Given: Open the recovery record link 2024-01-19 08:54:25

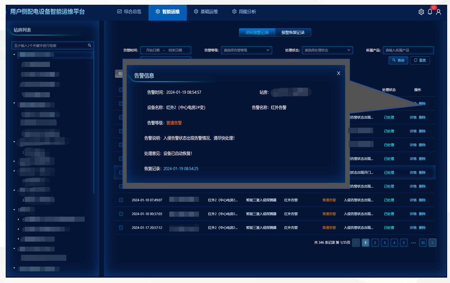Looking at the screenshot, I should coord(181,169).
